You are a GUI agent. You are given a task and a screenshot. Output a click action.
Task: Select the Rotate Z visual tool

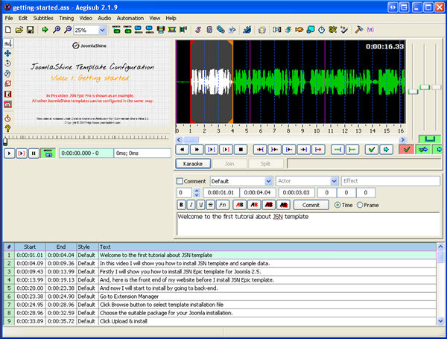(x=8, y=63)
